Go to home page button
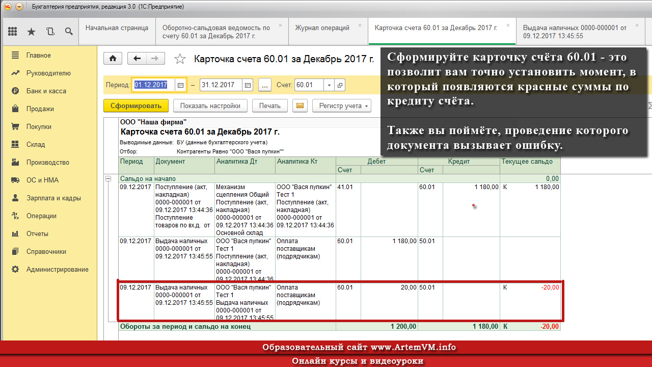Screen dimensions: 652x367 pyautogui.click(x=113, y=59)
